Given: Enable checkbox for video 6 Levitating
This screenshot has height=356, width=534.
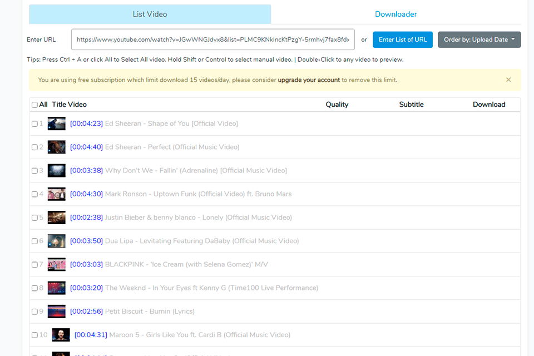Looking at the screenshot, I should 34,241.
